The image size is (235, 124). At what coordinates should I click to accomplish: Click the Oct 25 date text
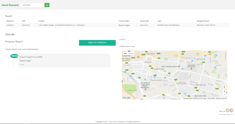coord(22,65)
